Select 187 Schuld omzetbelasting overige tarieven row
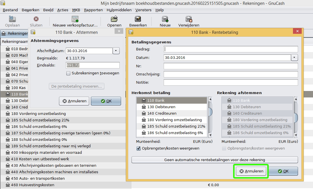 63,133
